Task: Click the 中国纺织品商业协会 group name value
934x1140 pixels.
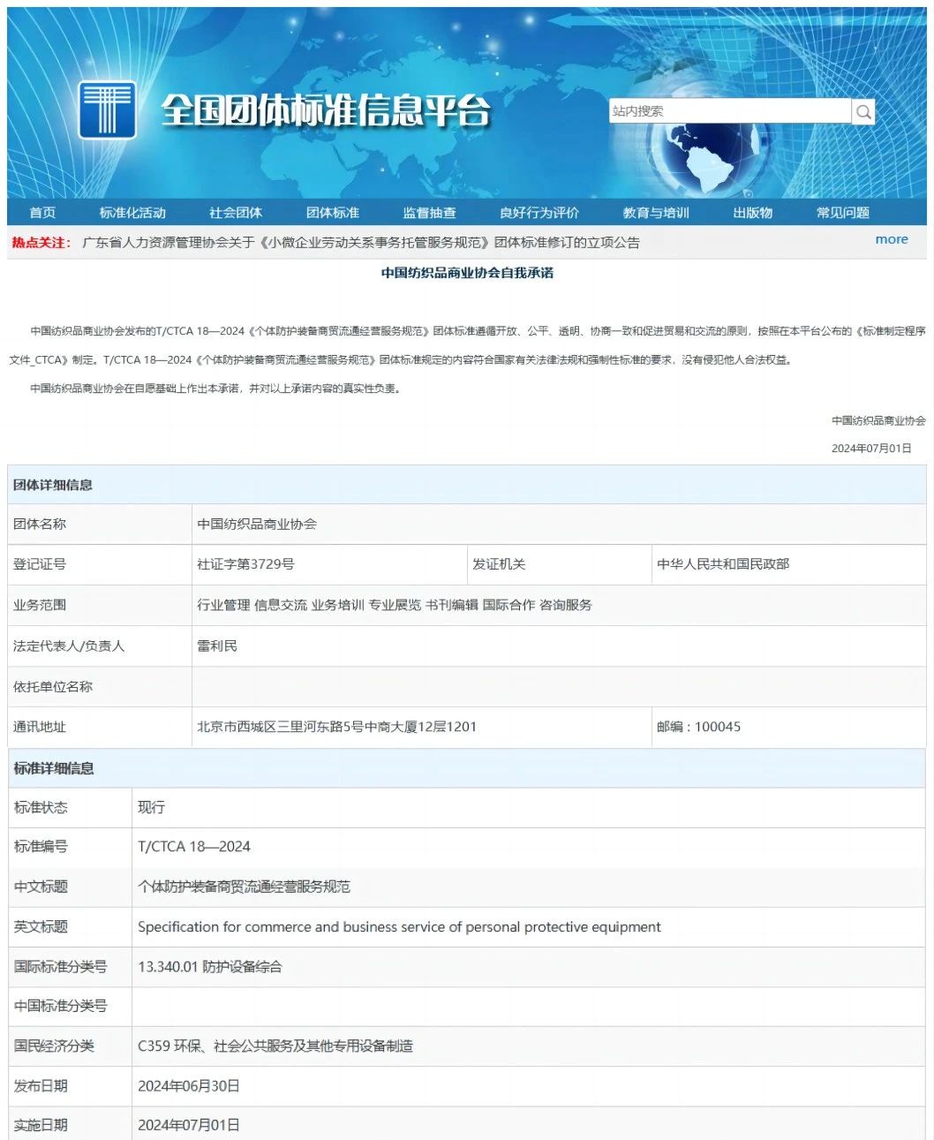Action: [x=257, y=524]
